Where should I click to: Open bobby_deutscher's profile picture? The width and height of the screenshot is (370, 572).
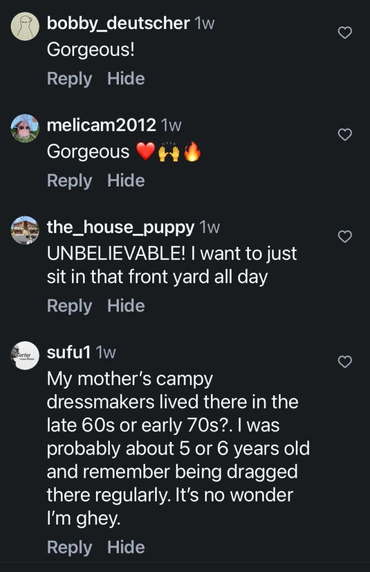[x=25, y=26]
